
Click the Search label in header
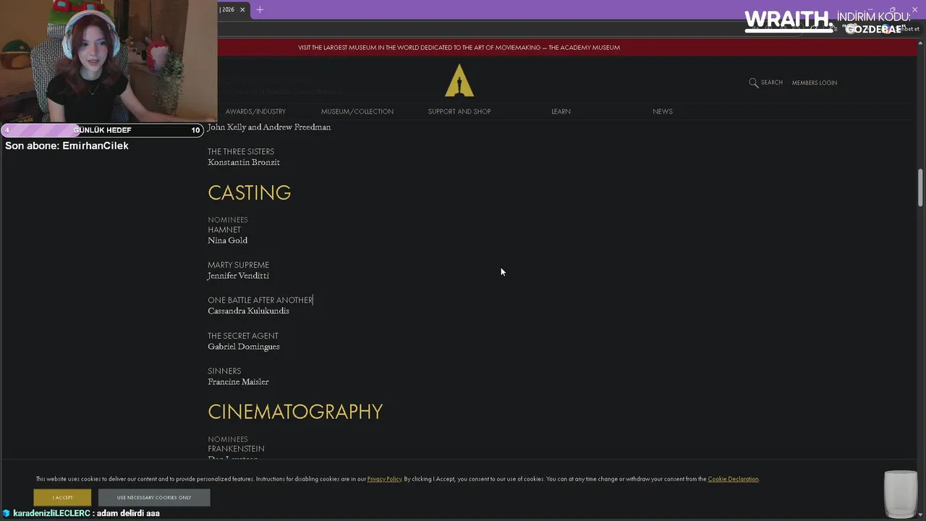772,82
